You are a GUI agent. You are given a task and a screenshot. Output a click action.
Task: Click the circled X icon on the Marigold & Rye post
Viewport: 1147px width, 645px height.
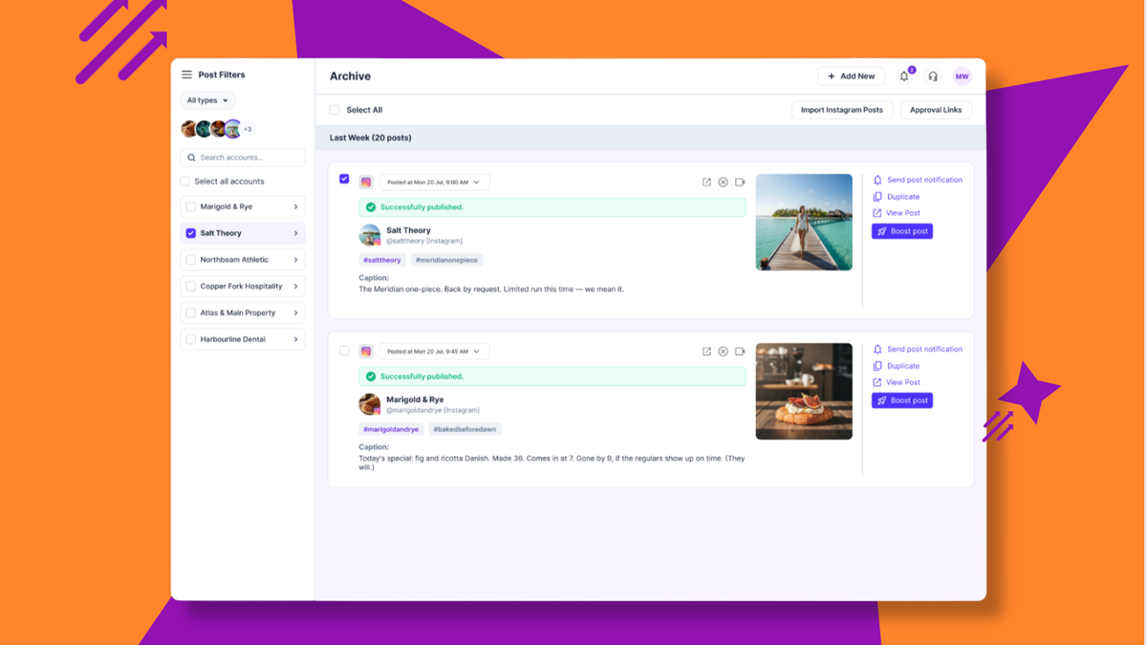[724, 351]
